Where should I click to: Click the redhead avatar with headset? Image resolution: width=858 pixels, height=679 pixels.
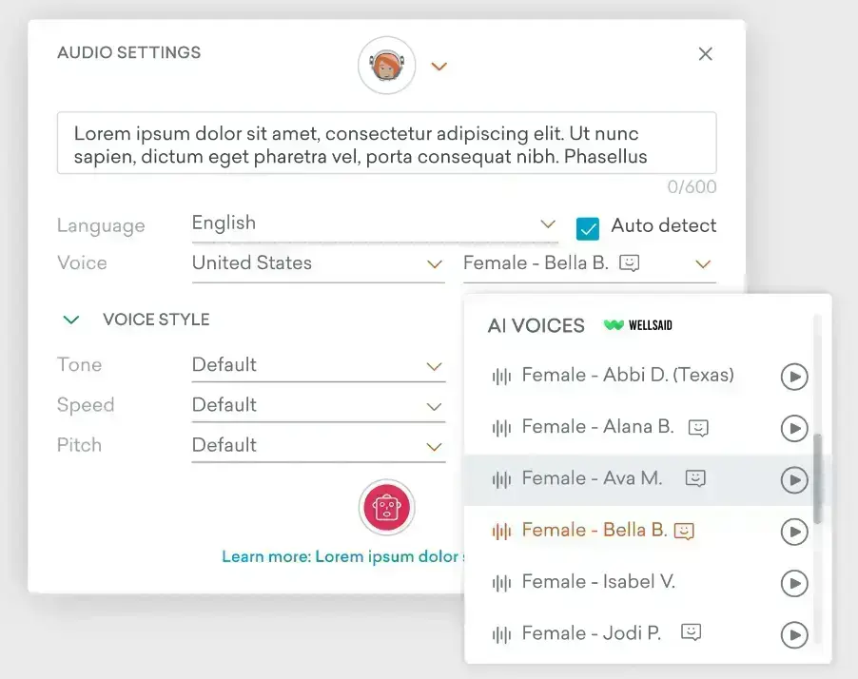[x=387, y=65]
